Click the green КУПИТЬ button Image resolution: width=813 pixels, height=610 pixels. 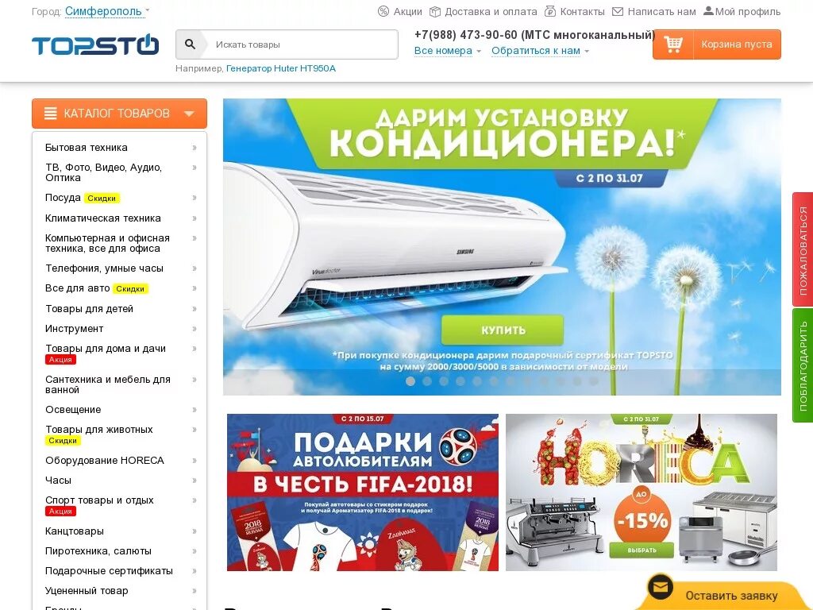tap(503, 330)
